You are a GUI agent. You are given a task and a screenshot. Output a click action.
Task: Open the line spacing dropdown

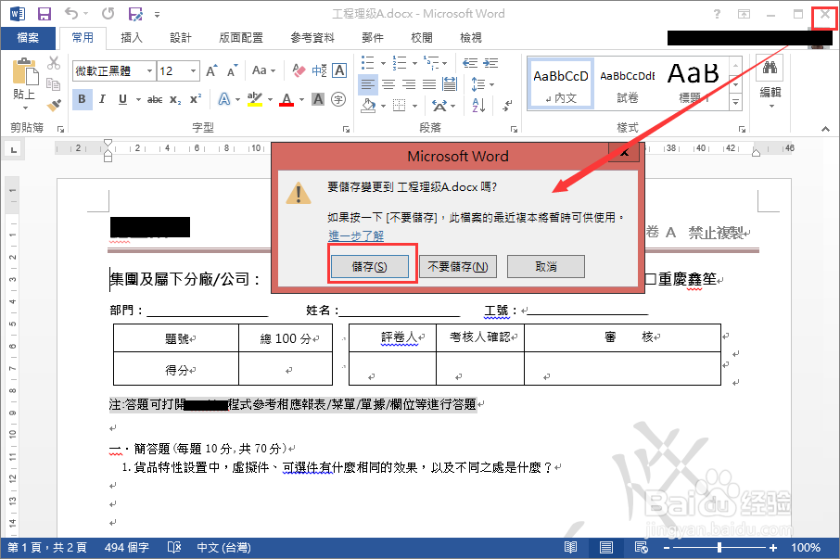click(482, 84)
